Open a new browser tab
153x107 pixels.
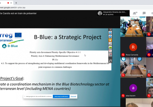coord(16,3)
